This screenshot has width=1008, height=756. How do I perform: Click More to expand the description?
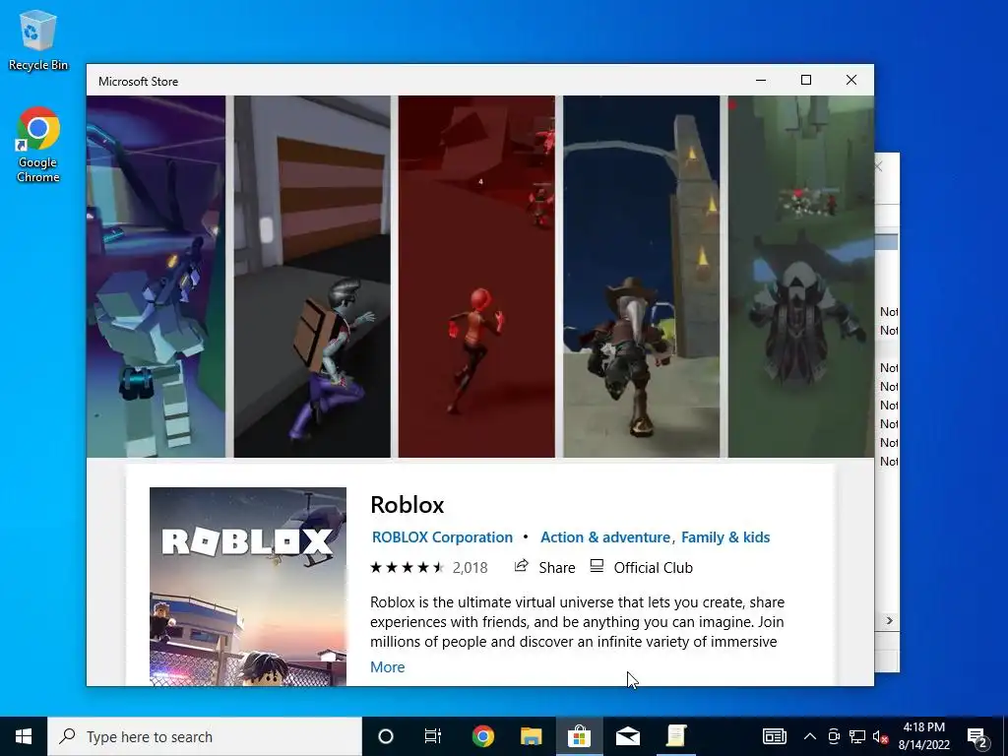click(x=387, y=666)
